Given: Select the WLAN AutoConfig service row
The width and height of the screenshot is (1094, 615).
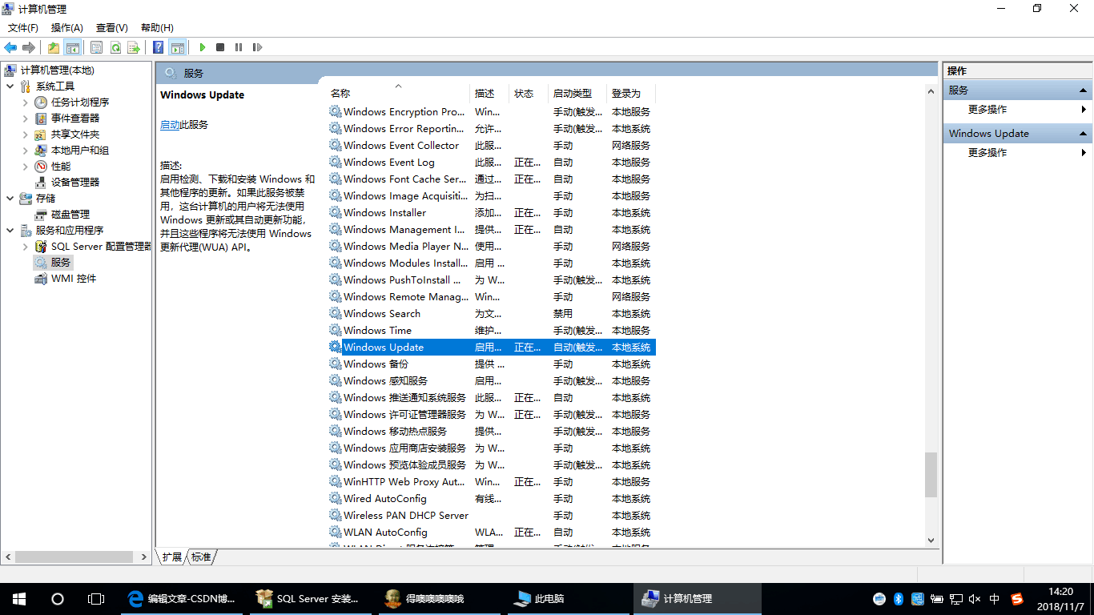Looking at the screenshot, I should (x=492, y=533).
